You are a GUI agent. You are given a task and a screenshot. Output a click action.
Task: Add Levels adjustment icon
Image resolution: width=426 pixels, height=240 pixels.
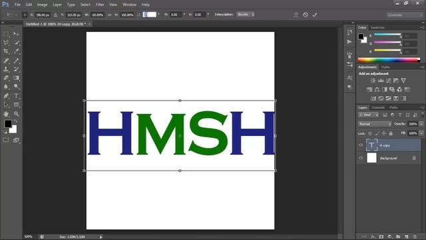[x=381, y=81]
